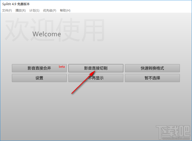
Task: Open the 计划(S) menu
Action: pyautogui.click(x=34, y=11)
